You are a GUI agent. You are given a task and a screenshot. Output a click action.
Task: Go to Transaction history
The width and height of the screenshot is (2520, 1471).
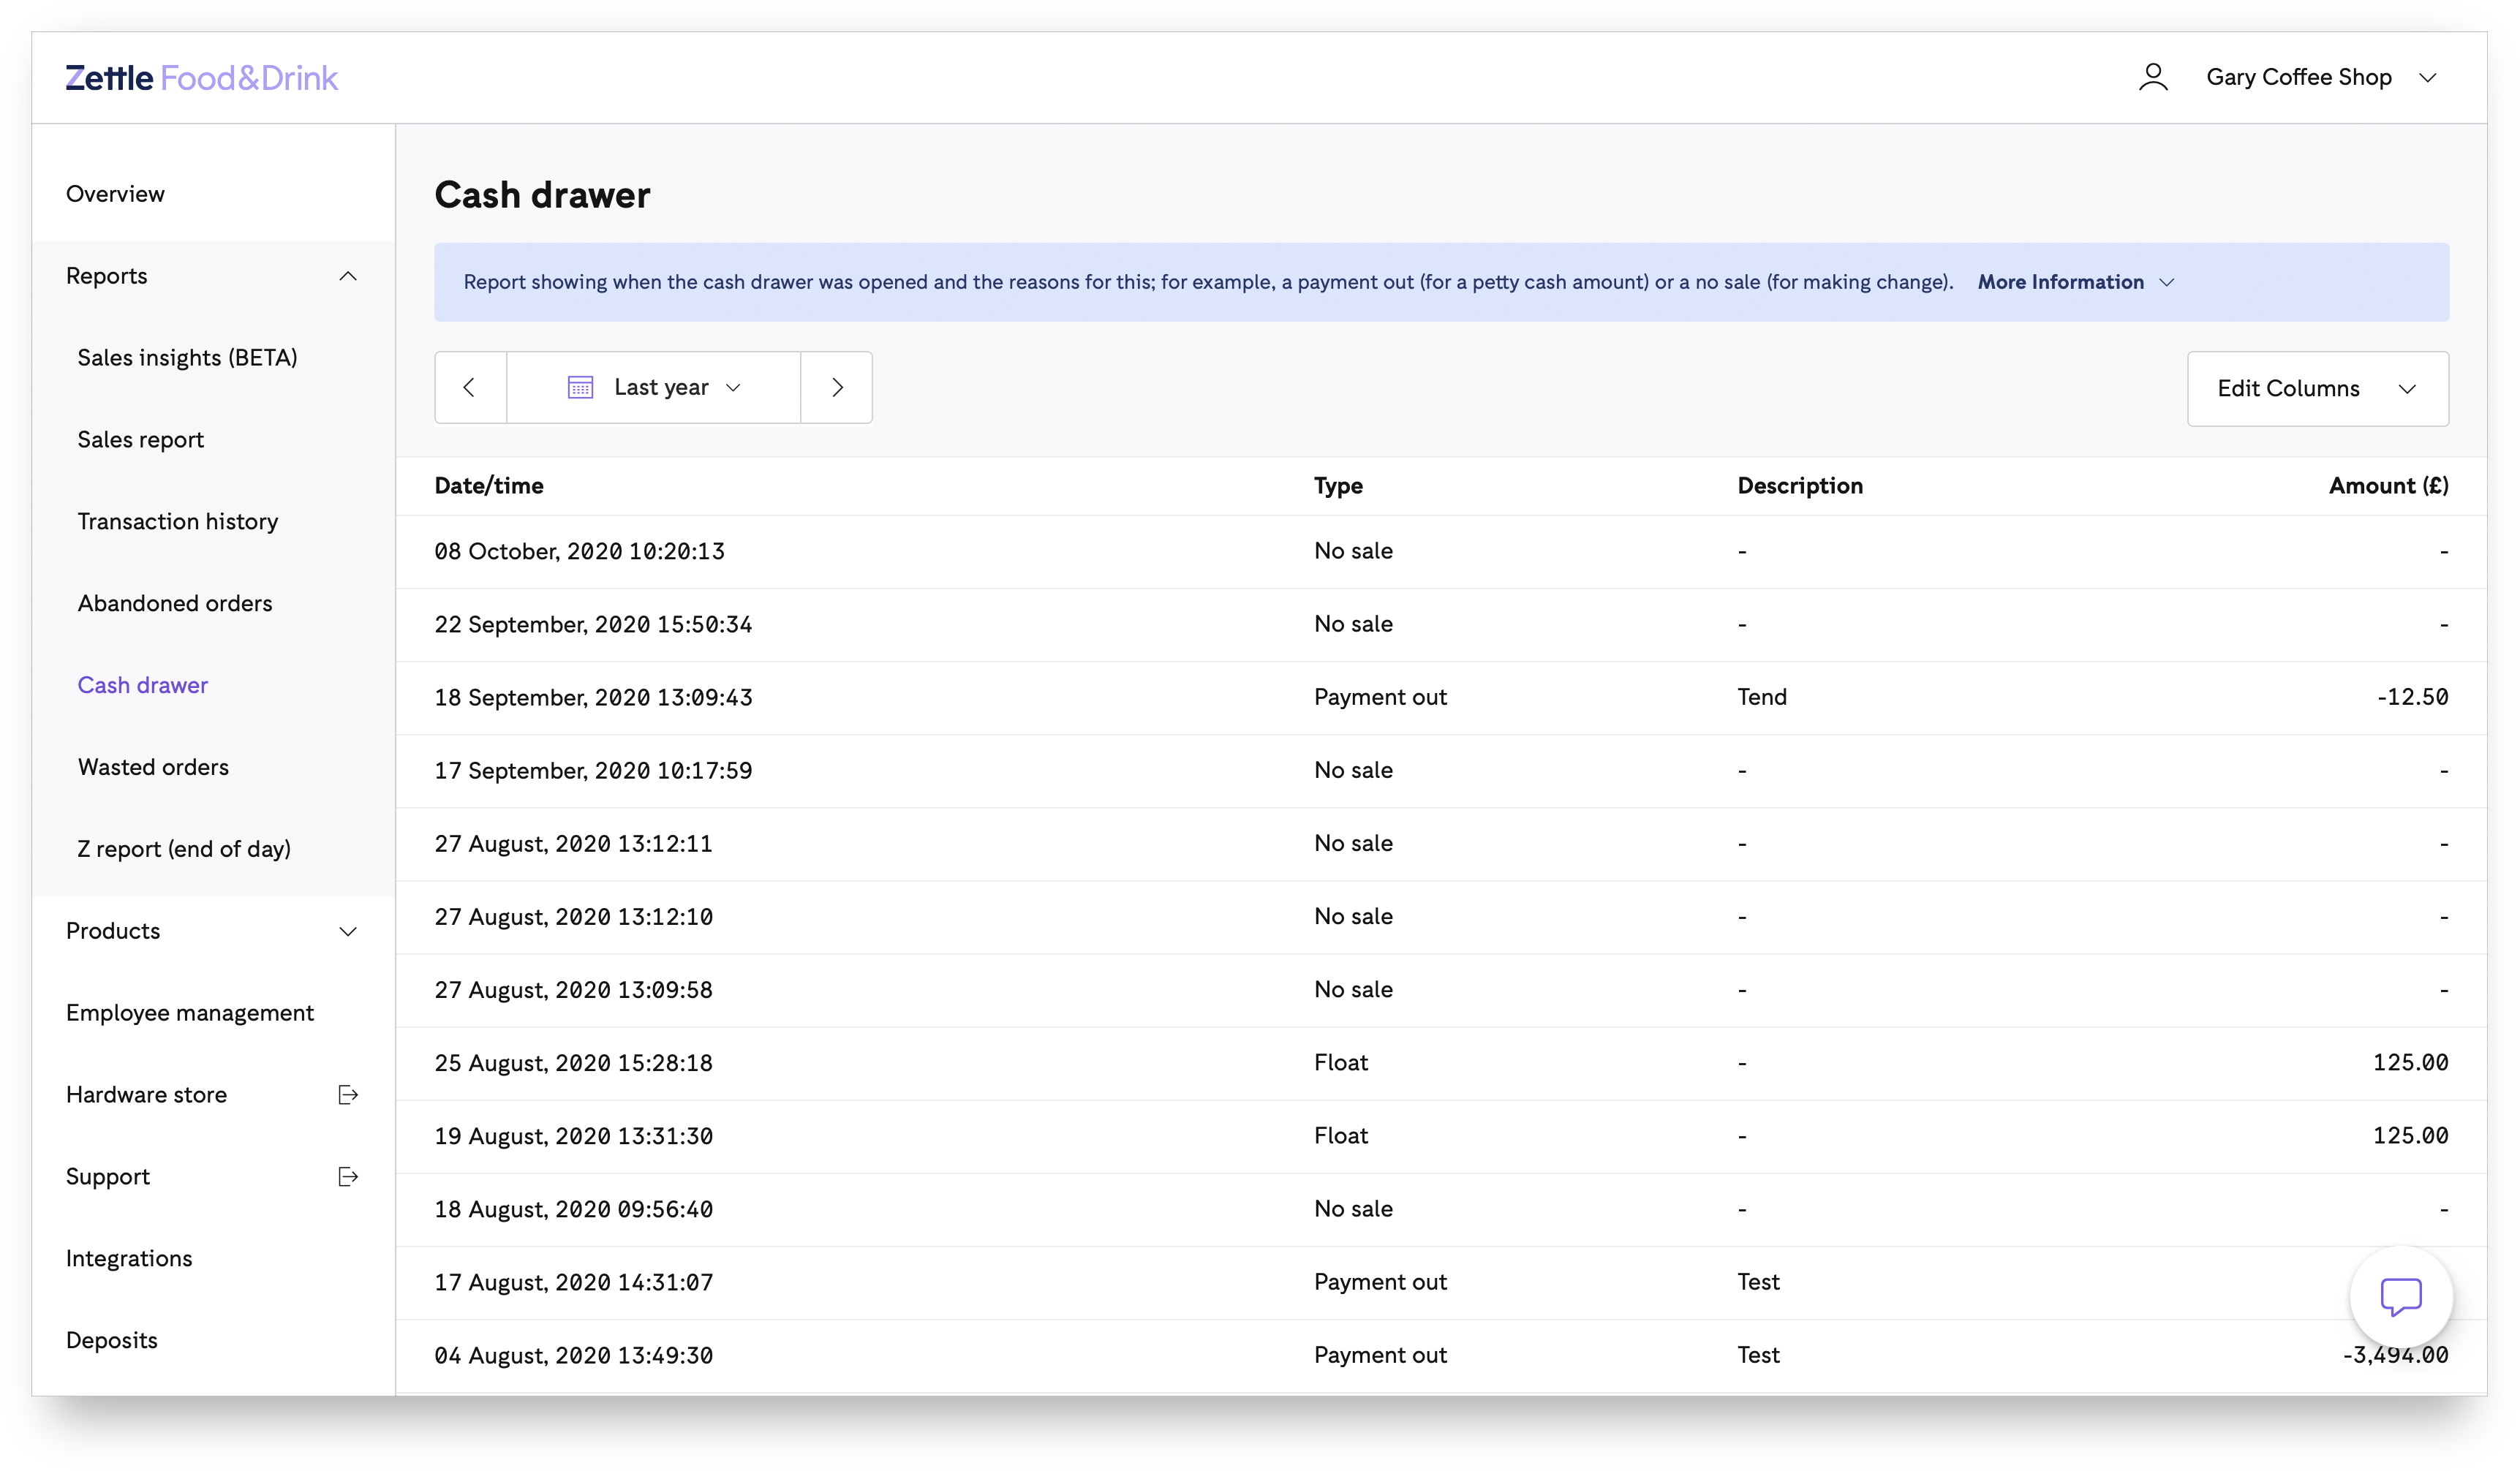point(178,521)
